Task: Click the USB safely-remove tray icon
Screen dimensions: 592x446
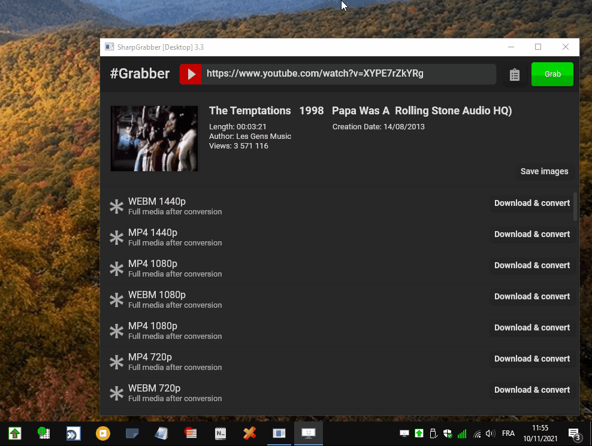Action: pos(433,433)
